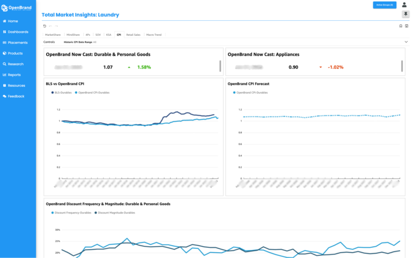Expand the Controls panel chevron
Image resolution: width=412 pixels, height=258 pixels.
pos(406,42)
